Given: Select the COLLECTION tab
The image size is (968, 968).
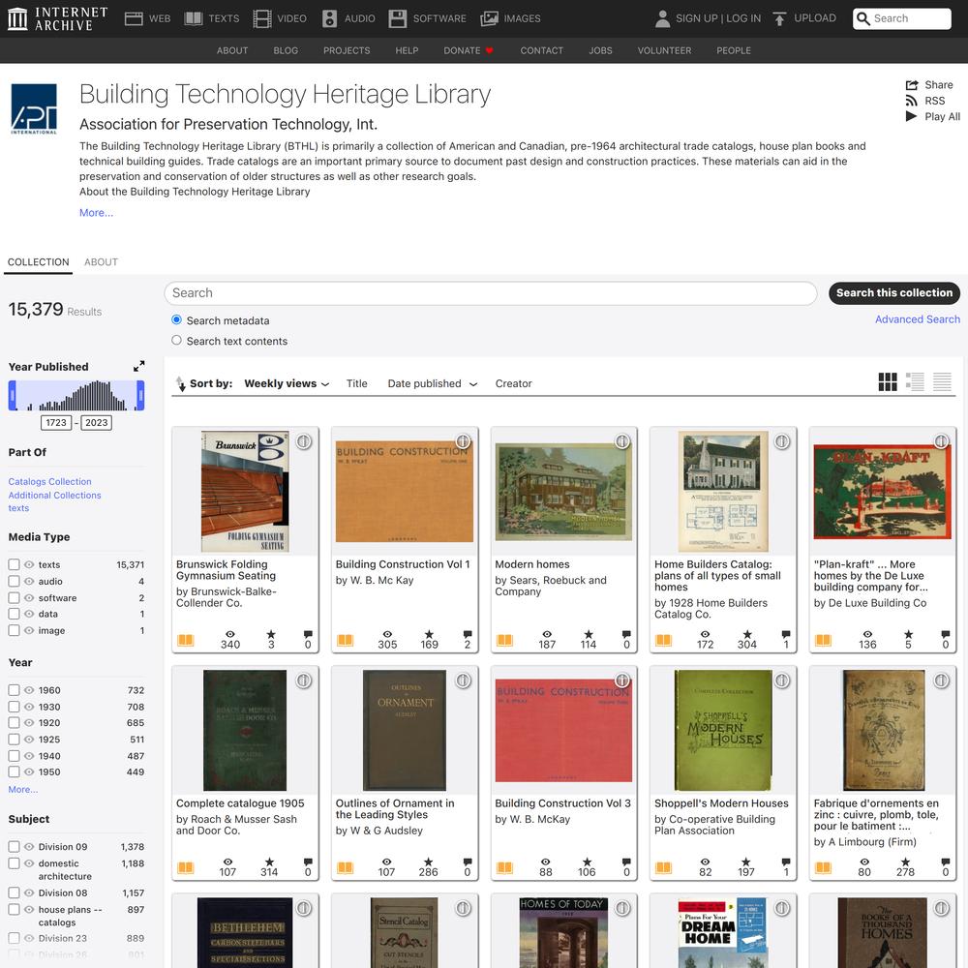Looking at the screenshot, I should pyautogui.click(x=39, y=261).
